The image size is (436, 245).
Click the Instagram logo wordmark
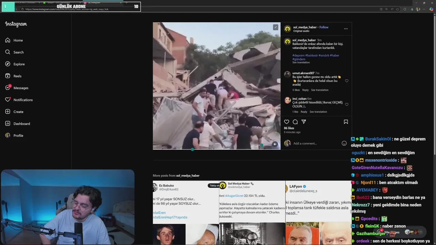coord(16,24)
